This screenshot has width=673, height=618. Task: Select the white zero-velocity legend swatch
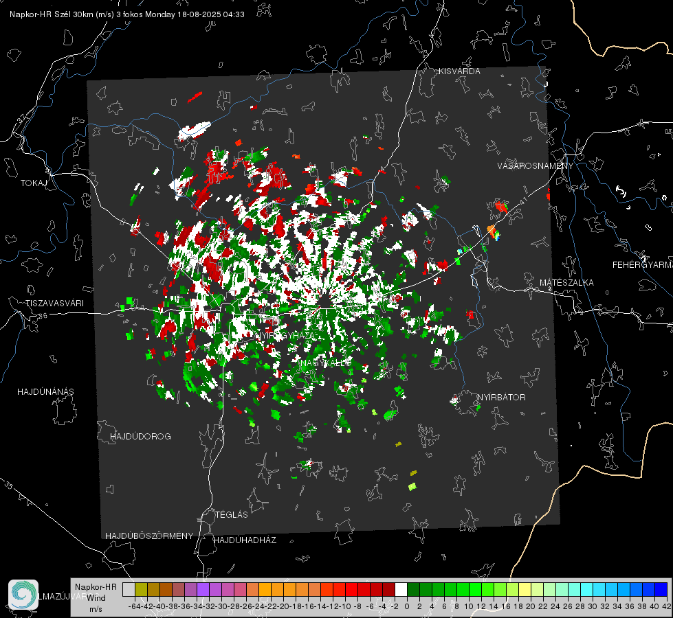point(401,589)
